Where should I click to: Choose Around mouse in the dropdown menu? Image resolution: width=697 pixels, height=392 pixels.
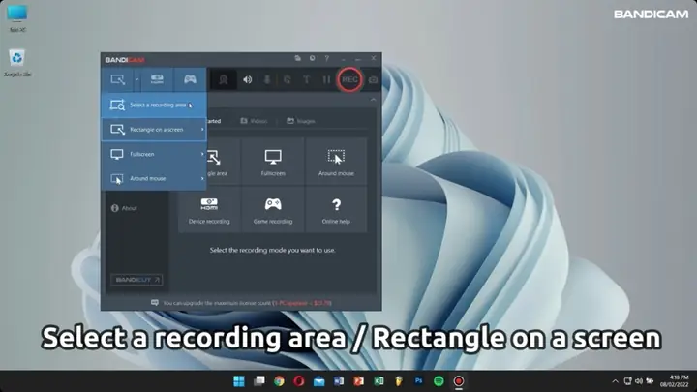pos(154,179)
